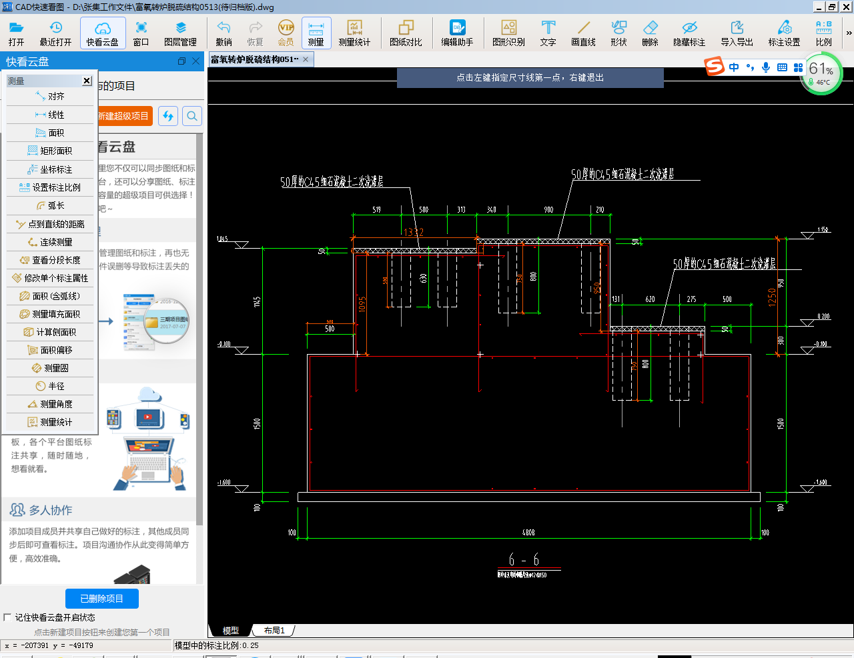Choose 查看分段长度 option
854x658 pixels.
point(51,260)
